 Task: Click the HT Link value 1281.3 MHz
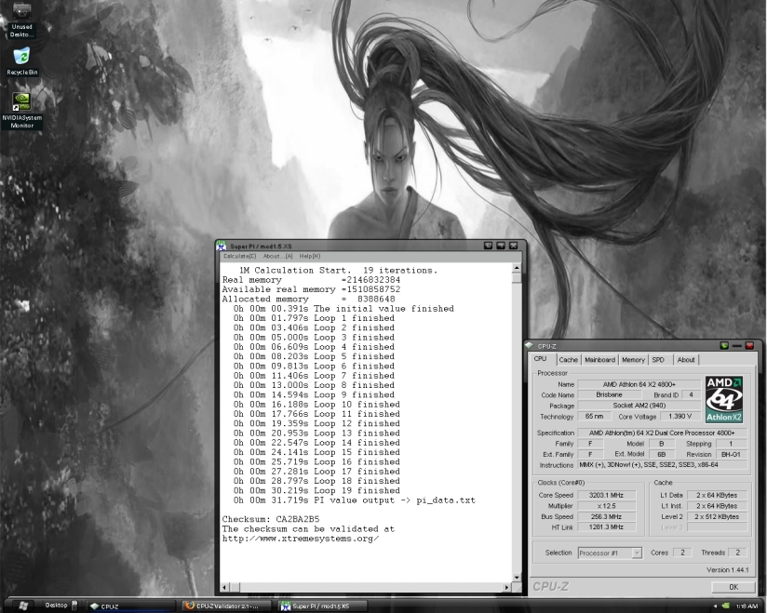(x=606, y=527)
